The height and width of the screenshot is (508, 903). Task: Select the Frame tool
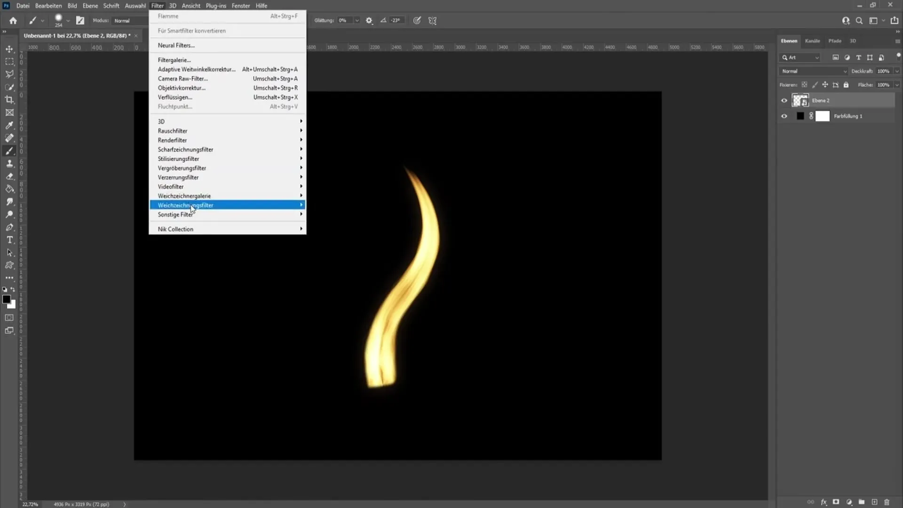click(9, 112)
